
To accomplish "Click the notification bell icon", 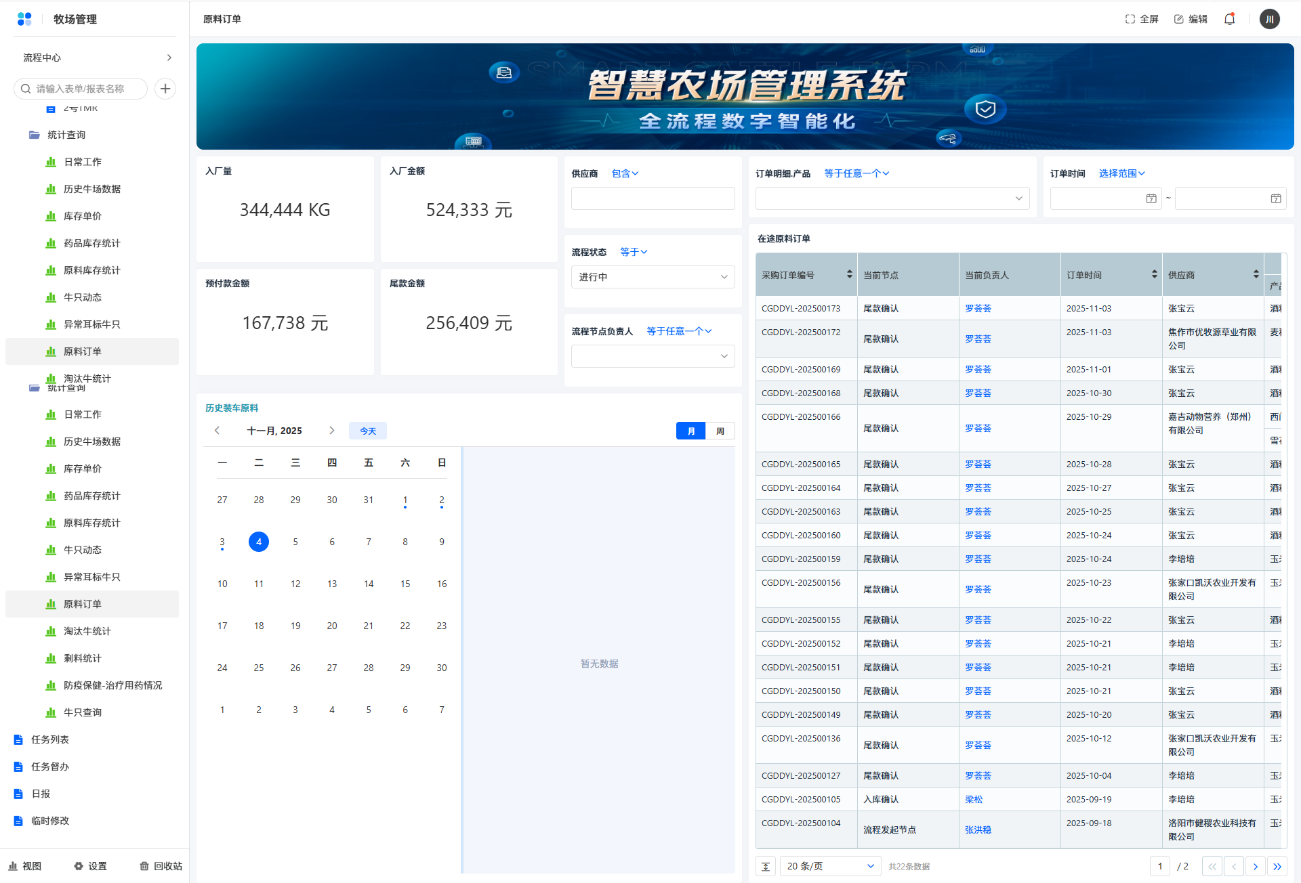I will tap(1229, 19).
